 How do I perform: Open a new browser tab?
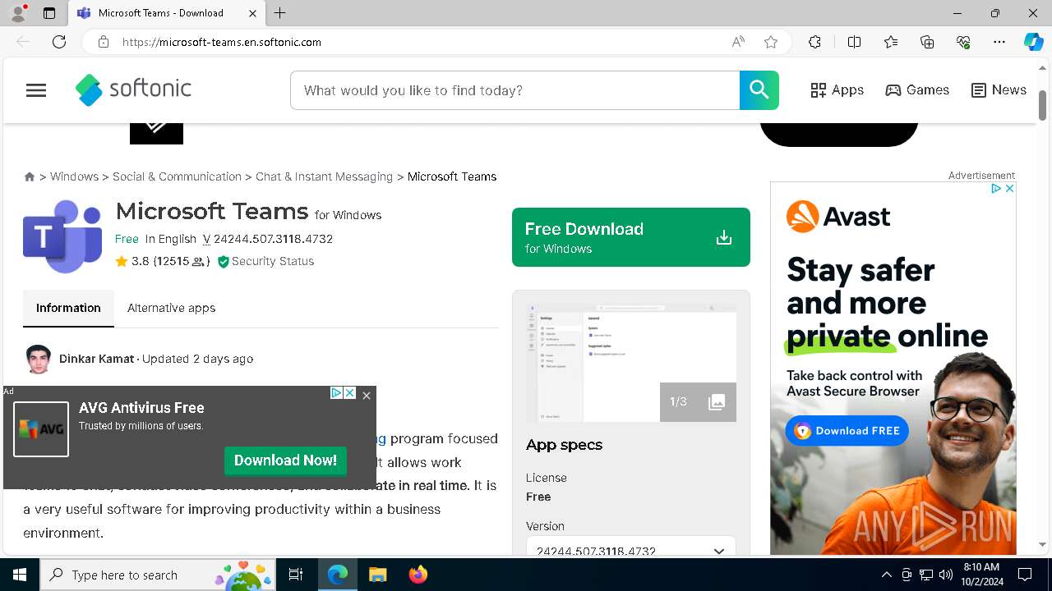coord(280,13)
